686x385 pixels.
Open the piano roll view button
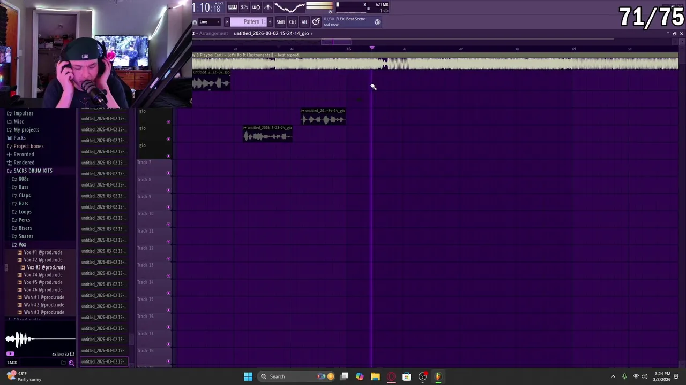click(232, 7)
